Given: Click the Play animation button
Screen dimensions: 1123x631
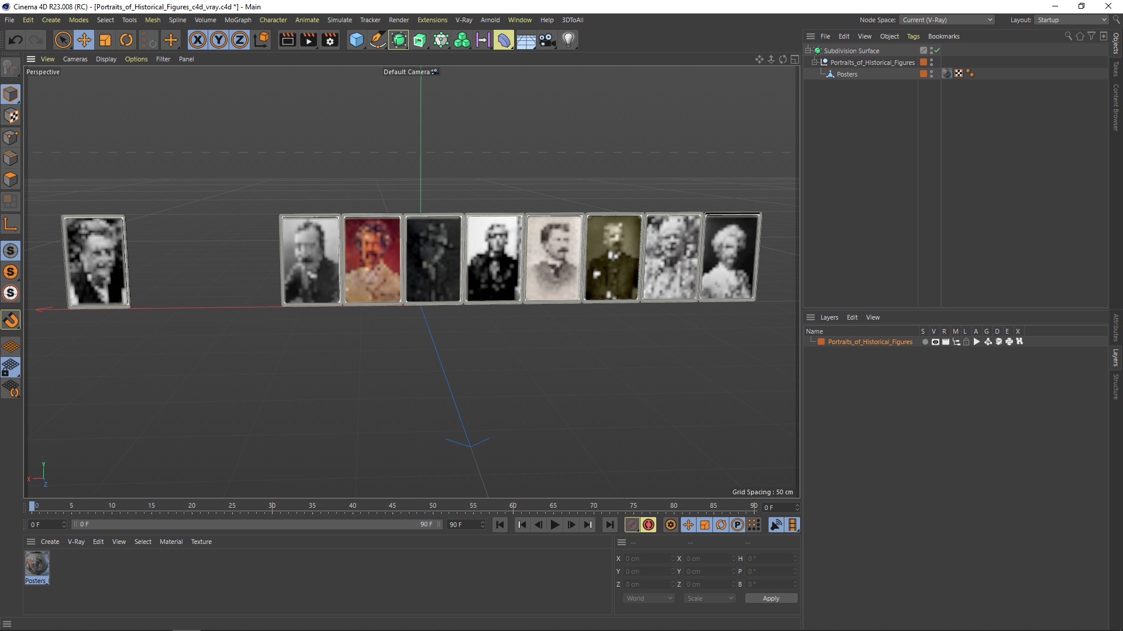Looking at the screenshot, I should pos(554,525).
